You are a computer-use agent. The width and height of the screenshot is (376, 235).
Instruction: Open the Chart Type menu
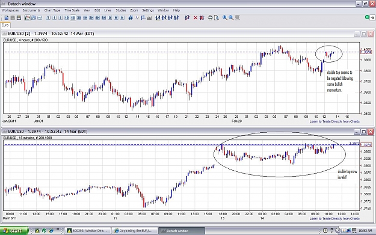click(52, 10)
